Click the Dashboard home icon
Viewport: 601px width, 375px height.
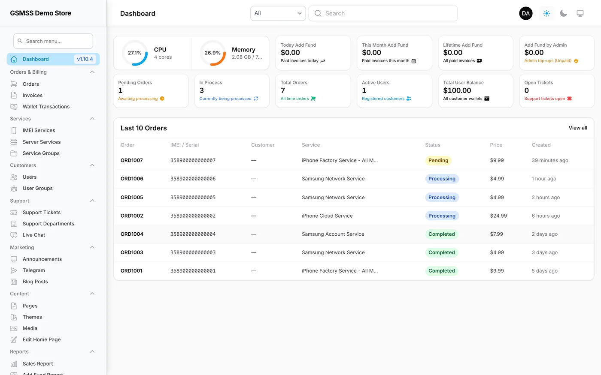[14, 59]
